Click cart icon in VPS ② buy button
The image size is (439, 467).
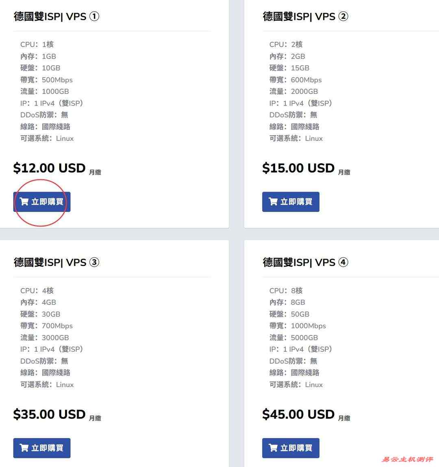pos(273,202)
